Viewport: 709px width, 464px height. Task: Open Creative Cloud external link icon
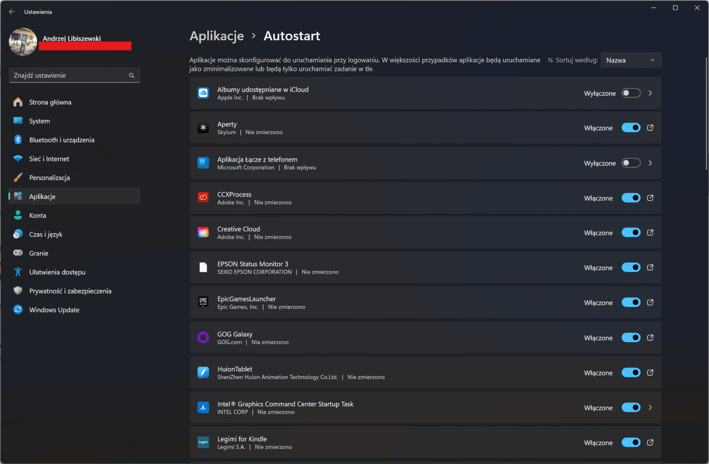pos(650,232)
